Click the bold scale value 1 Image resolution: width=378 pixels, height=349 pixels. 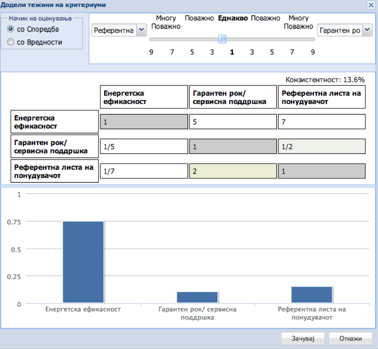coord(232,52)
